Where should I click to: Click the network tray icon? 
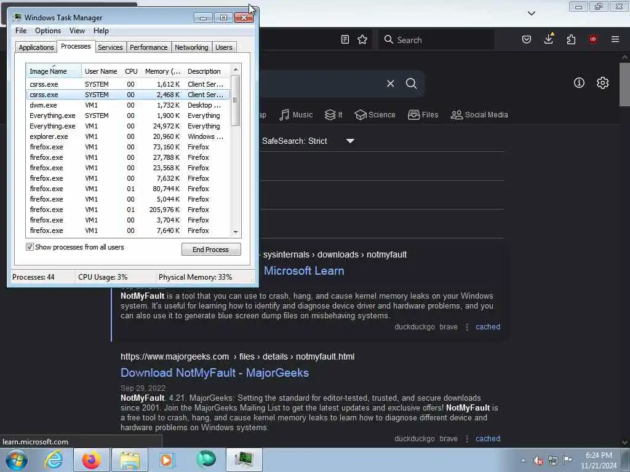coord(553,461)
